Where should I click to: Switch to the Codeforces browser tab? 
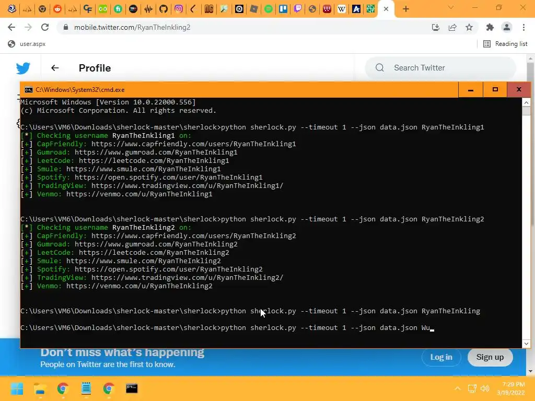pos(88,9)
